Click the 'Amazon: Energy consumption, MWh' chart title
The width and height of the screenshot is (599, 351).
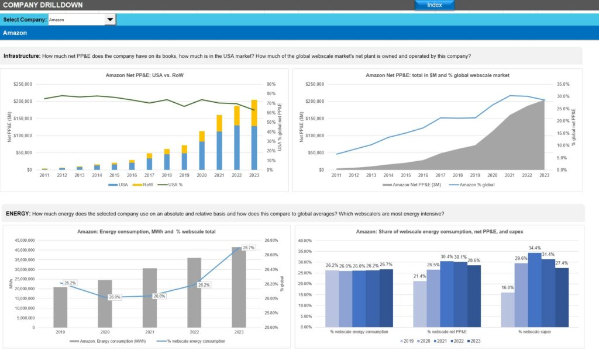[146, 232]
